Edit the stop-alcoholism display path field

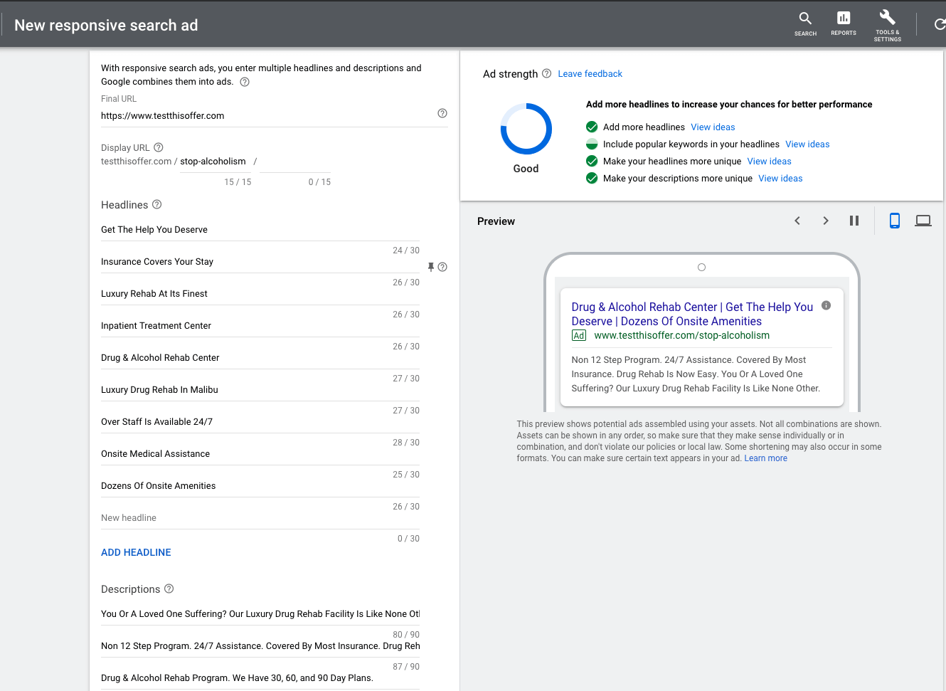pyautogui.click(x=216, y=162)
